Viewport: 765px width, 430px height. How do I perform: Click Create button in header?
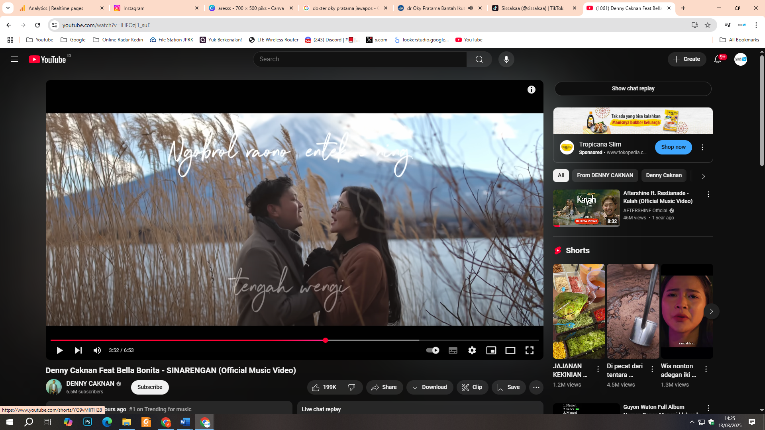(687, 59)
